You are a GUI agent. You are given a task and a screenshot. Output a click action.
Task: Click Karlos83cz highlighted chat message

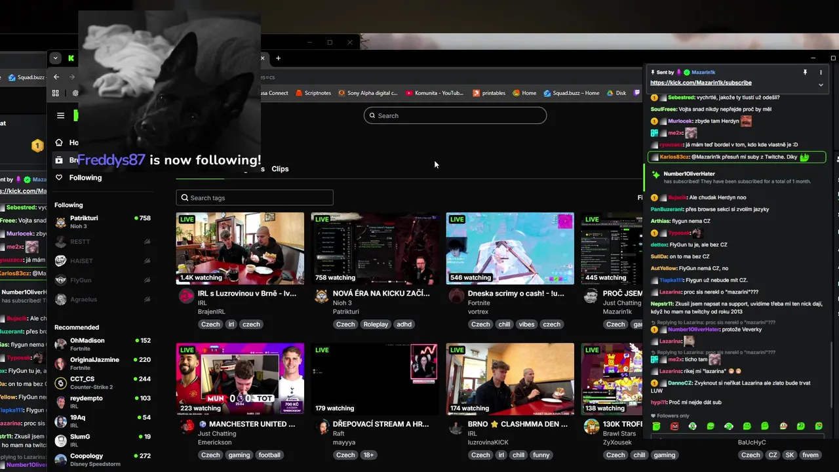pyautogui.click(x=736, y=157)
